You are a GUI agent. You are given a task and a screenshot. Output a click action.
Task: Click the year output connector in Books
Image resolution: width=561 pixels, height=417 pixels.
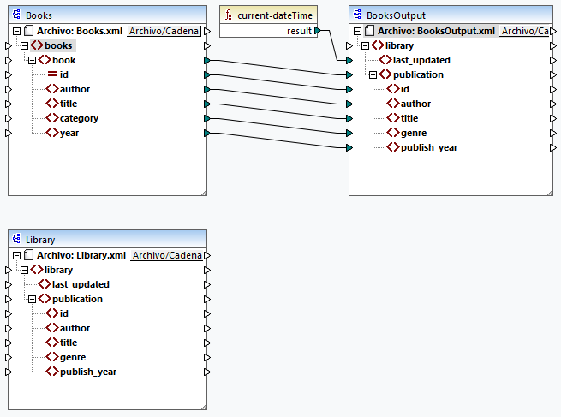pos(206,133)
